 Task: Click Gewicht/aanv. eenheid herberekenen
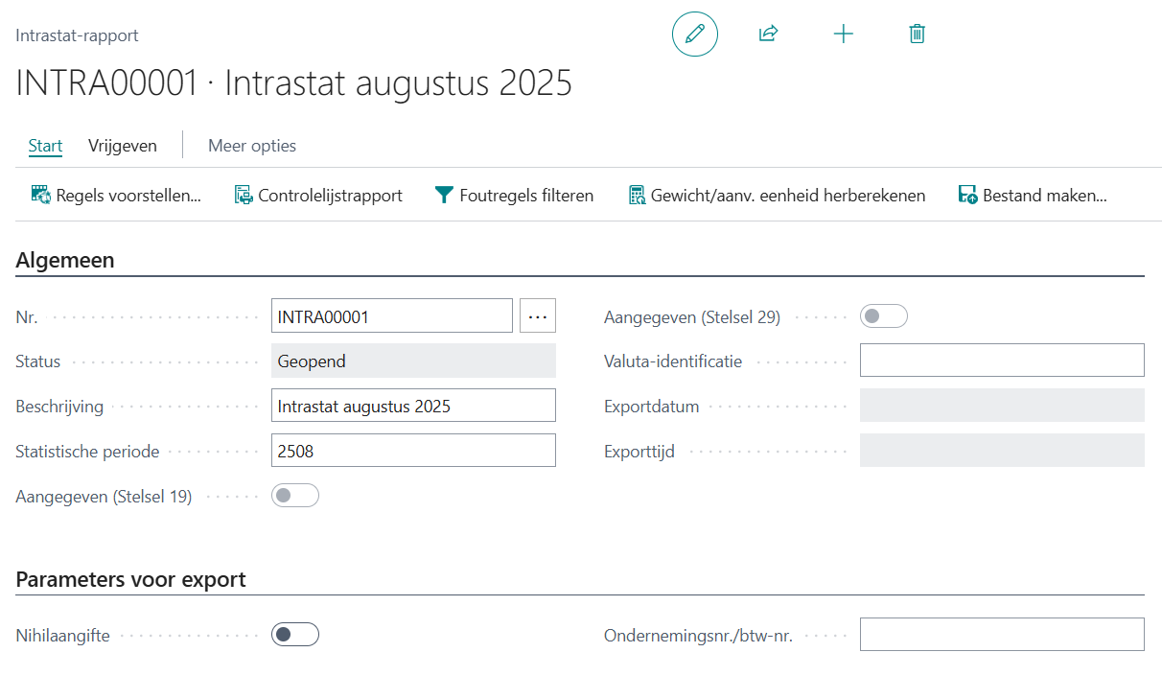(777, 196)
